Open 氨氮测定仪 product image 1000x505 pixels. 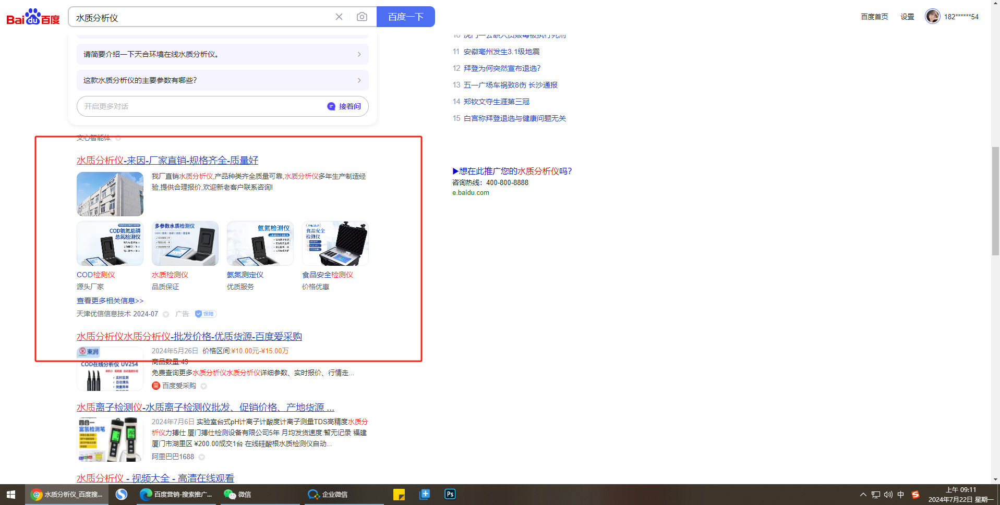click(x=260, y=243)
